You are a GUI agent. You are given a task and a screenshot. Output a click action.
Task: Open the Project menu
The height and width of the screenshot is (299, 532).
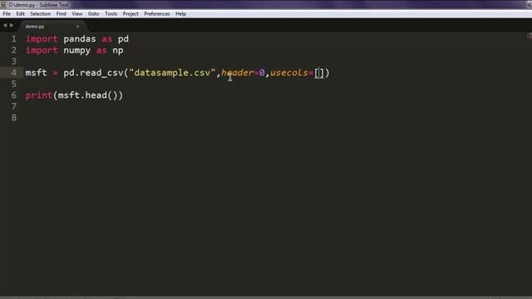coord(131,14)
